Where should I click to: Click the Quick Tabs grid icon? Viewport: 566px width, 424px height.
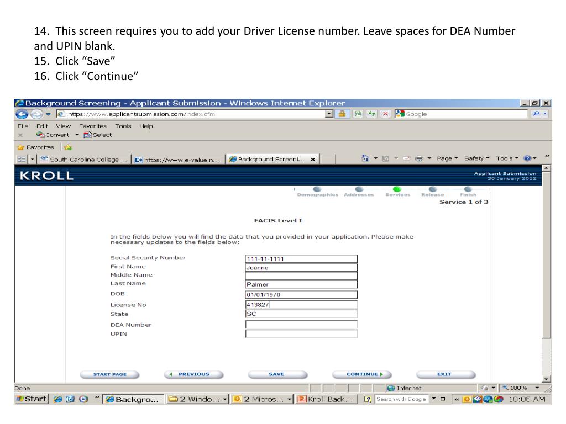22,159
